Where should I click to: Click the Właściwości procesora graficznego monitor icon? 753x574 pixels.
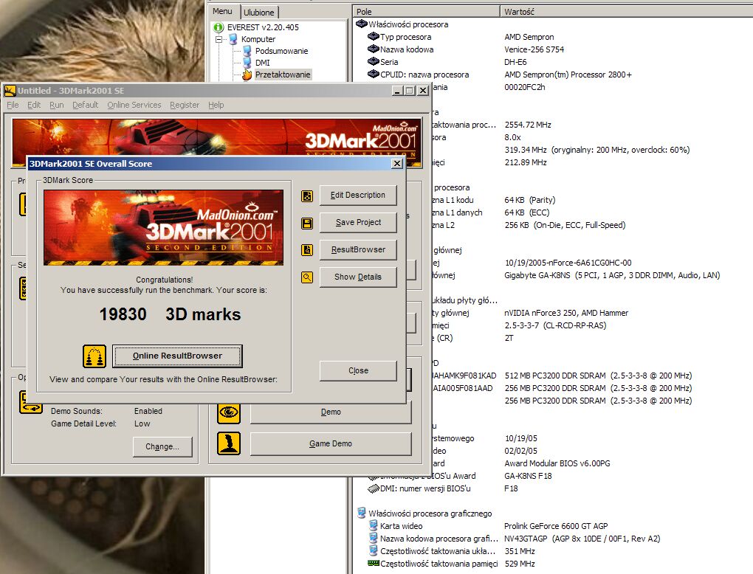click(x=362, y=513)
